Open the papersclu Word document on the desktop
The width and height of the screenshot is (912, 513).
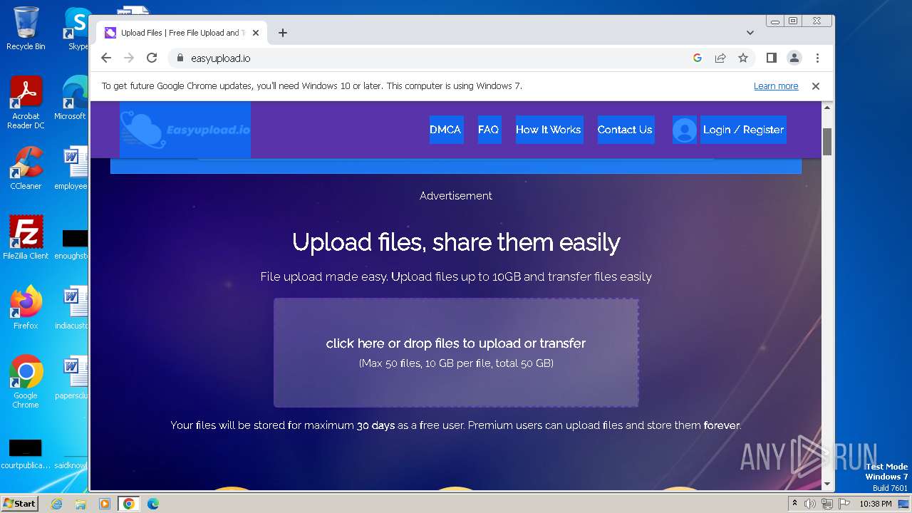(71, 378)
